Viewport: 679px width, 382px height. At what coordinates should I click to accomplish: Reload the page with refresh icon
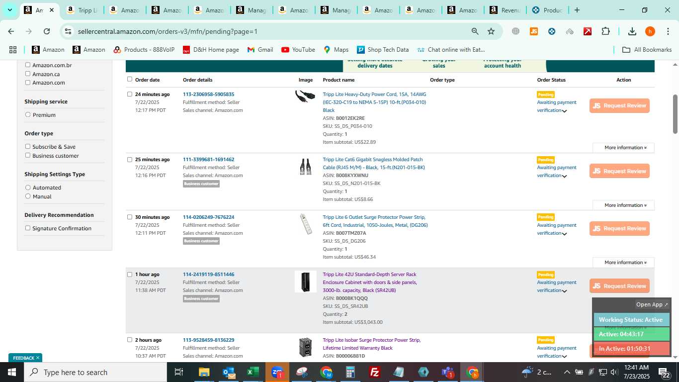pyautogui.click(x=47, y=31)
